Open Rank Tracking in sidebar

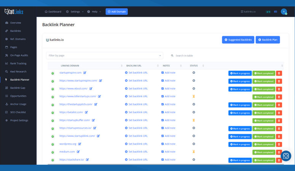[18, 63]
